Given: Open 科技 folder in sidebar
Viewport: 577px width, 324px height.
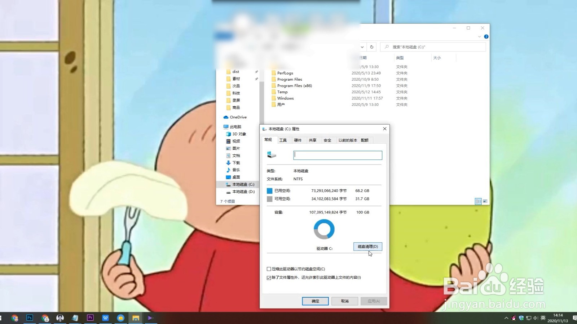Looking at the screenshot, I should click(x=236, y=93).
